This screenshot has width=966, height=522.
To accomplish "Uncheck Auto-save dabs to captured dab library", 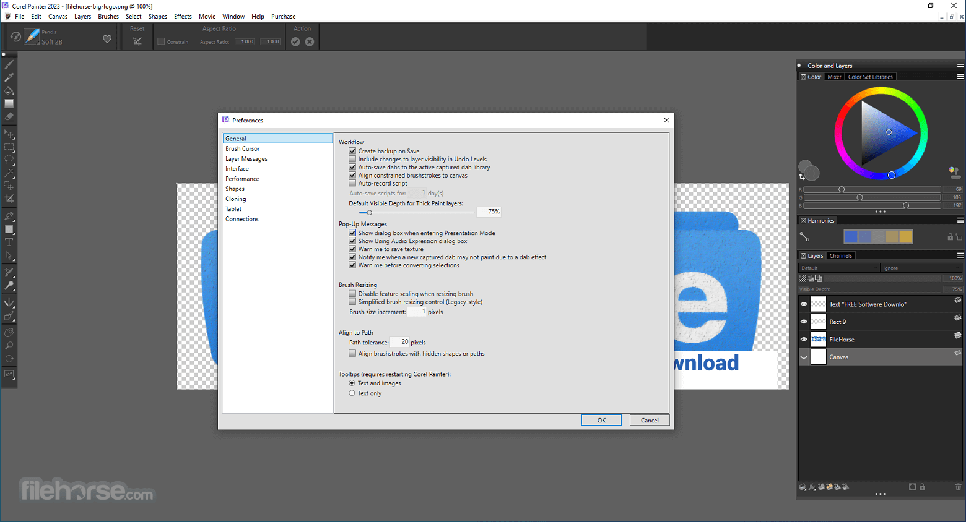I will click(352, 167).
